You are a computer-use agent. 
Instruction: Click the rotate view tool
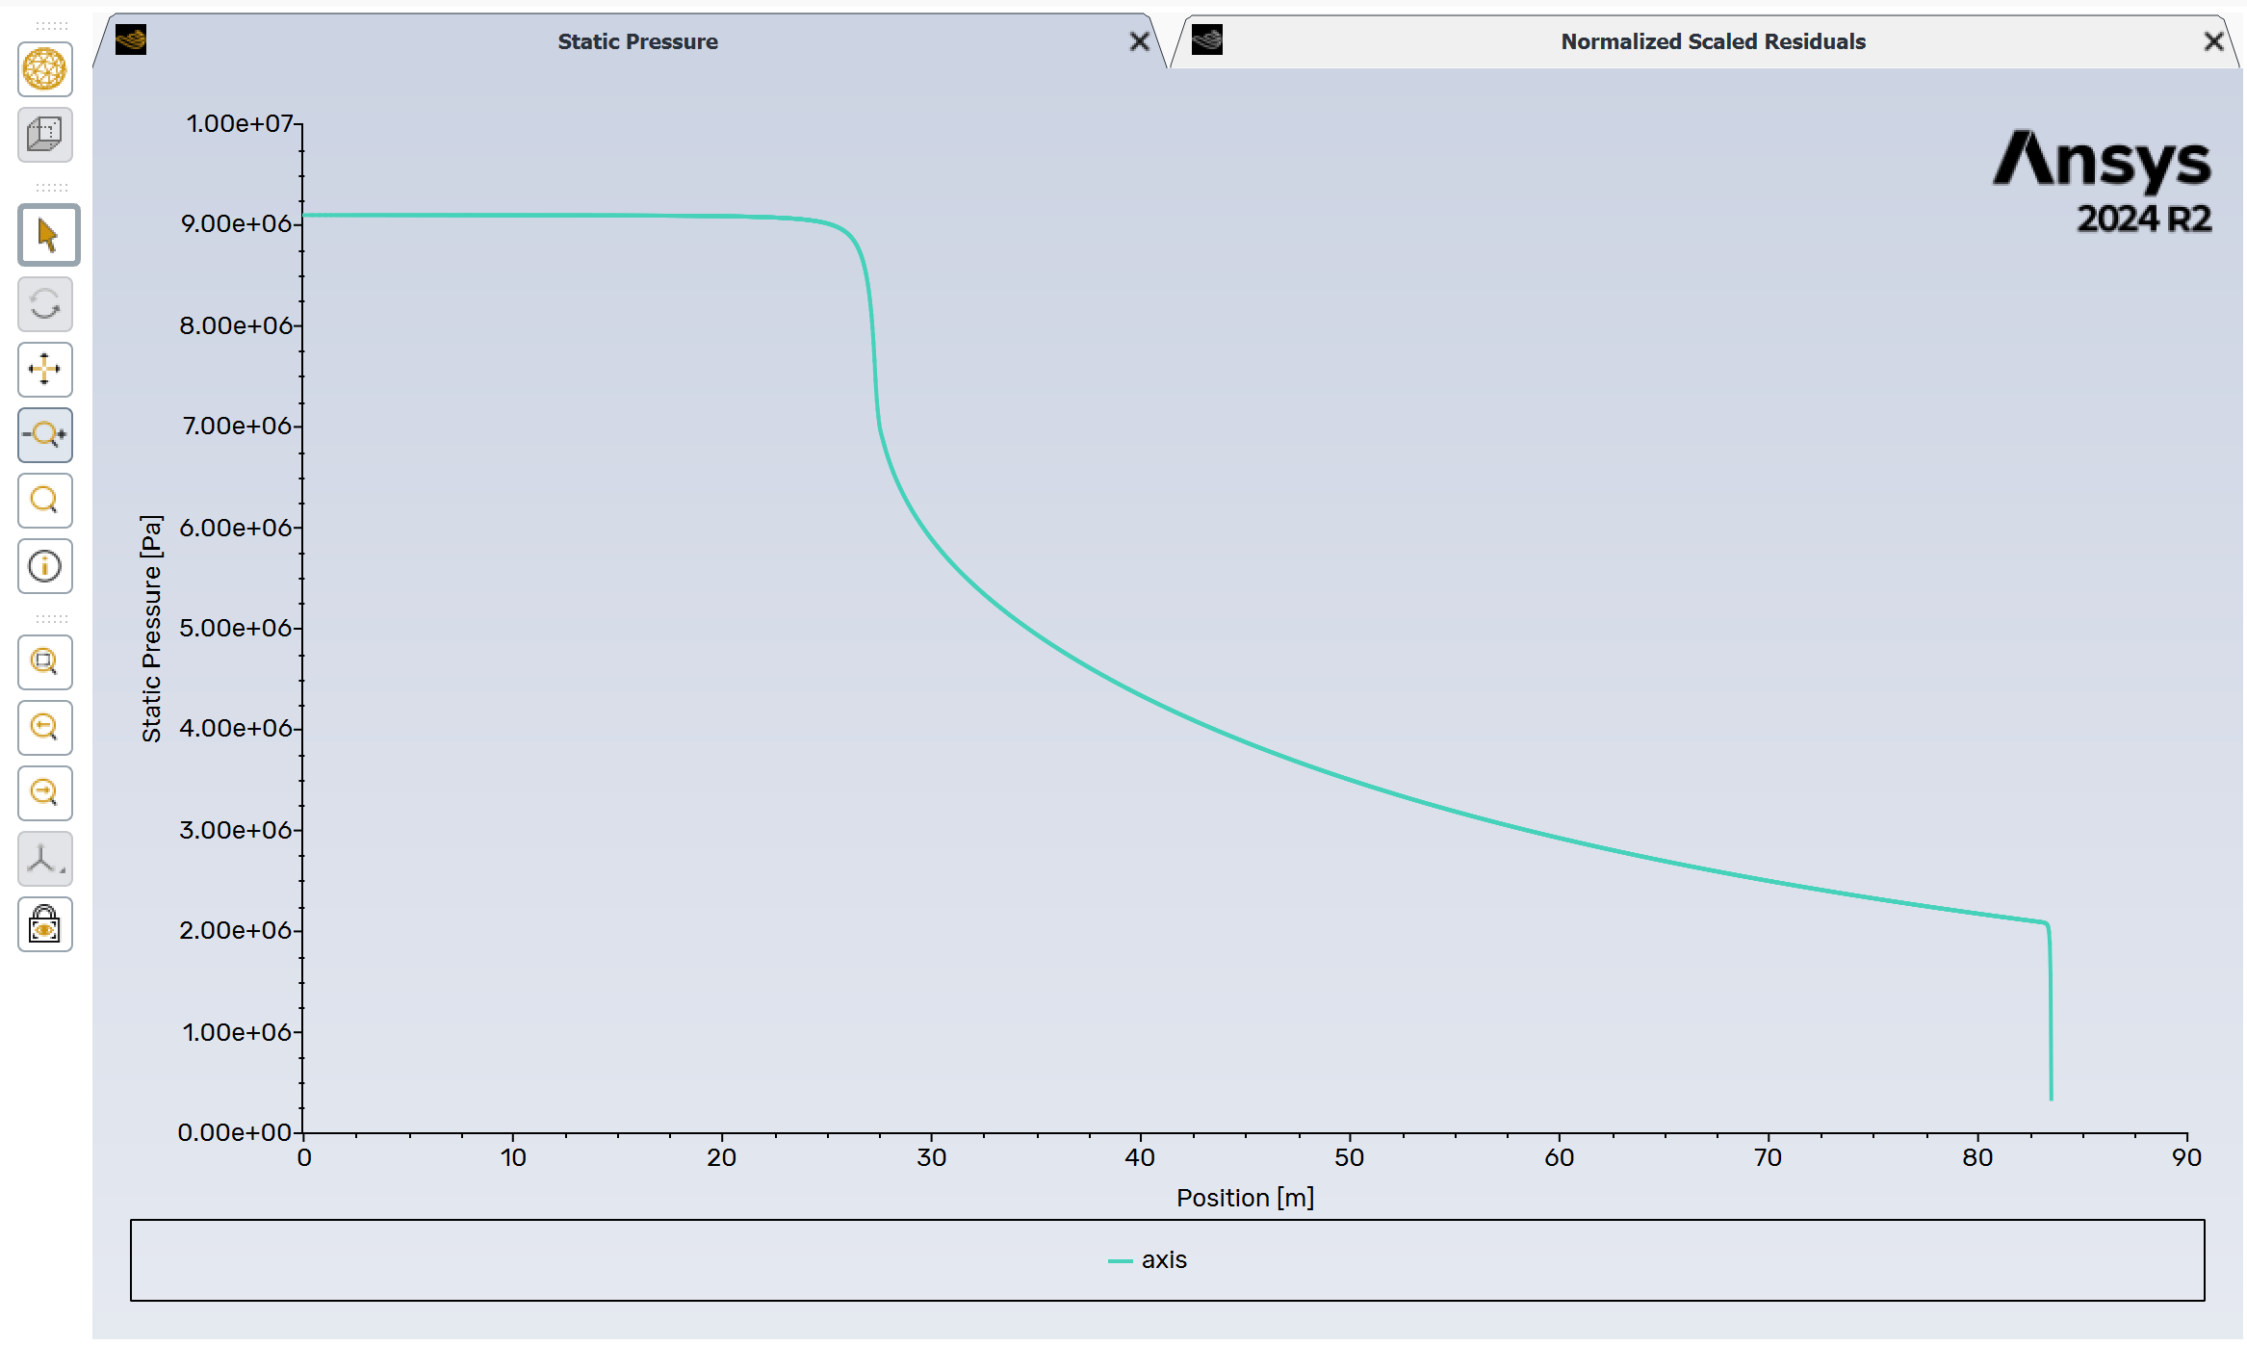point(45,304)
